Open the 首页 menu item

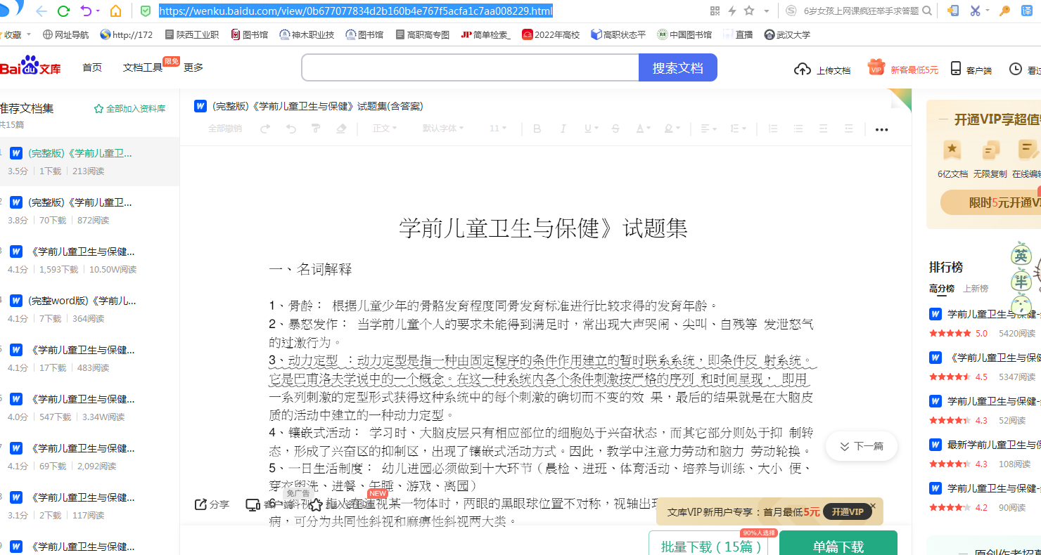pos(92,67)
